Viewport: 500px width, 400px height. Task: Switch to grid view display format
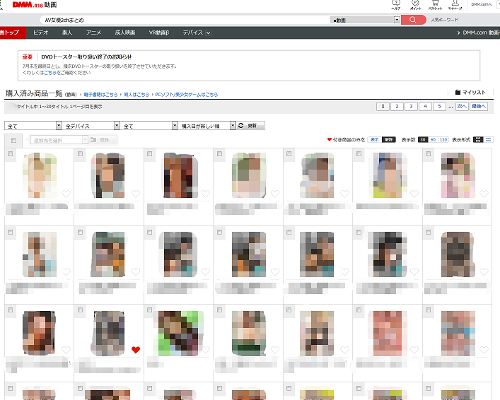pyautogui.click(x=478, y=140)
